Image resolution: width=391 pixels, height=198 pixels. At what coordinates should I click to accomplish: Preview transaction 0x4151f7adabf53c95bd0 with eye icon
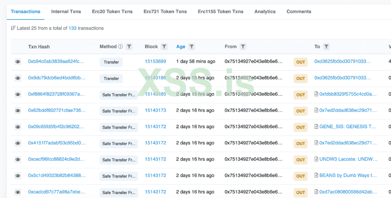(18, 143)
